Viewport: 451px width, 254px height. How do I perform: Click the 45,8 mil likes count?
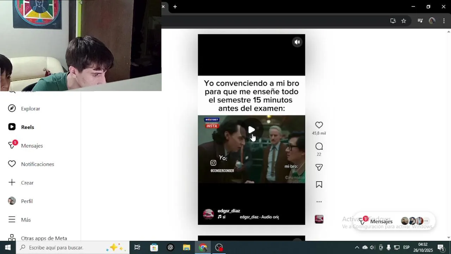click(319, 133)
